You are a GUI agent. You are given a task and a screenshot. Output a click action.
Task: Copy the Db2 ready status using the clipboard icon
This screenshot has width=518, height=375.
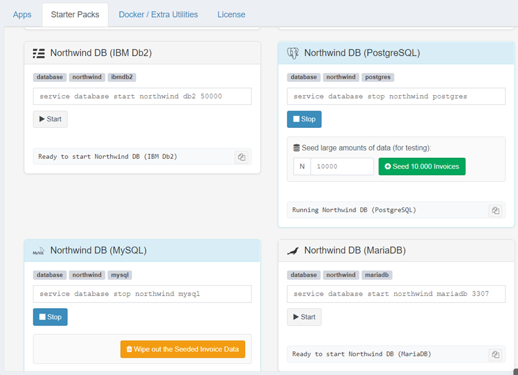[241, 157]
